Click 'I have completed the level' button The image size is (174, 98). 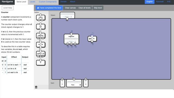(x=49, y=8)
